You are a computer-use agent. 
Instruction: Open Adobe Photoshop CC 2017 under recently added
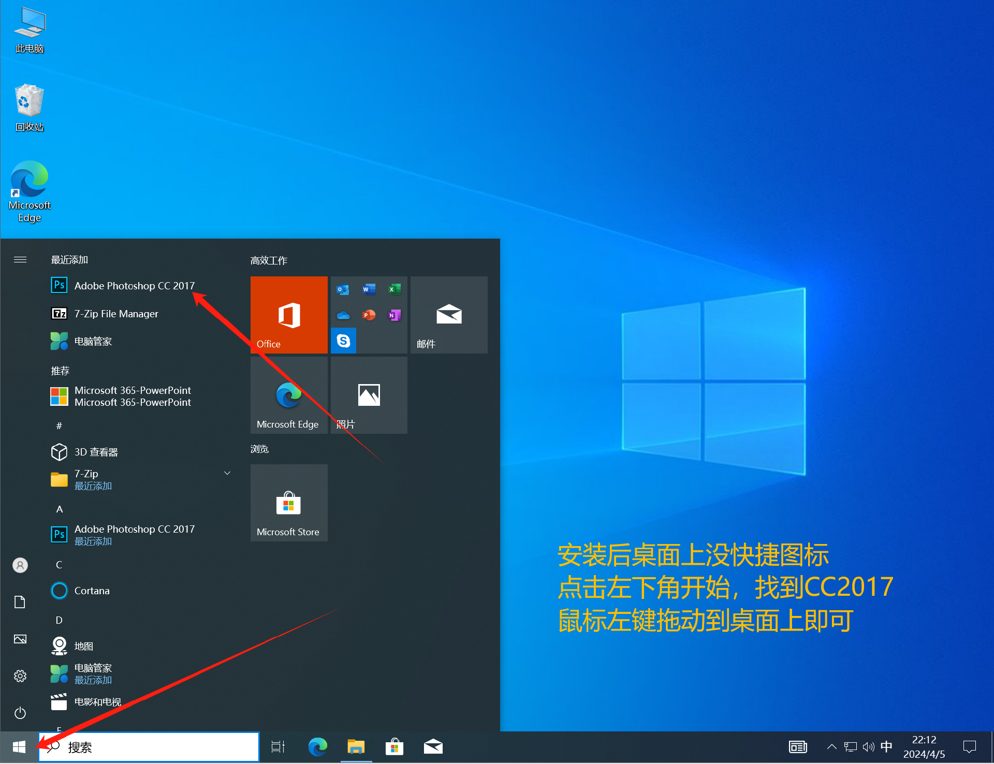tap(140, 286)
